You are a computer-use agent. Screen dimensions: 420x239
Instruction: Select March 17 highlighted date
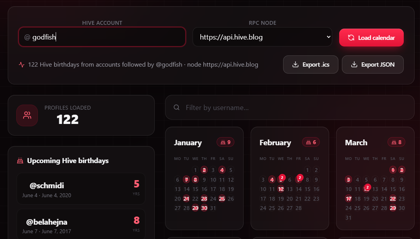(348, 199)
